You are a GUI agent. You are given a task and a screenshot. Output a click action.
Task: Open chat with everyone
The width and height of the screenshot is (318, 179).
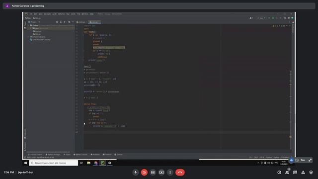(x=295, y=173)
